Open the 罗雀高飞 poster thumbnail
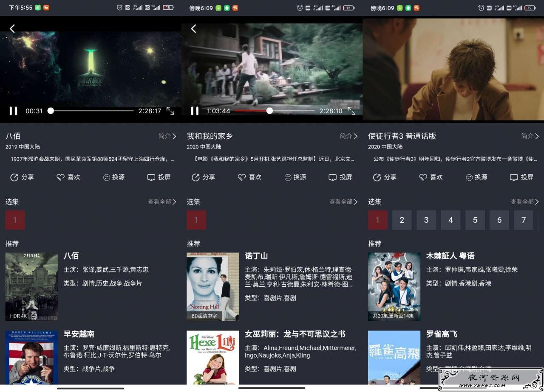This screenshot has height=392, width=544. pyautogui.click(x=394, y=358)
